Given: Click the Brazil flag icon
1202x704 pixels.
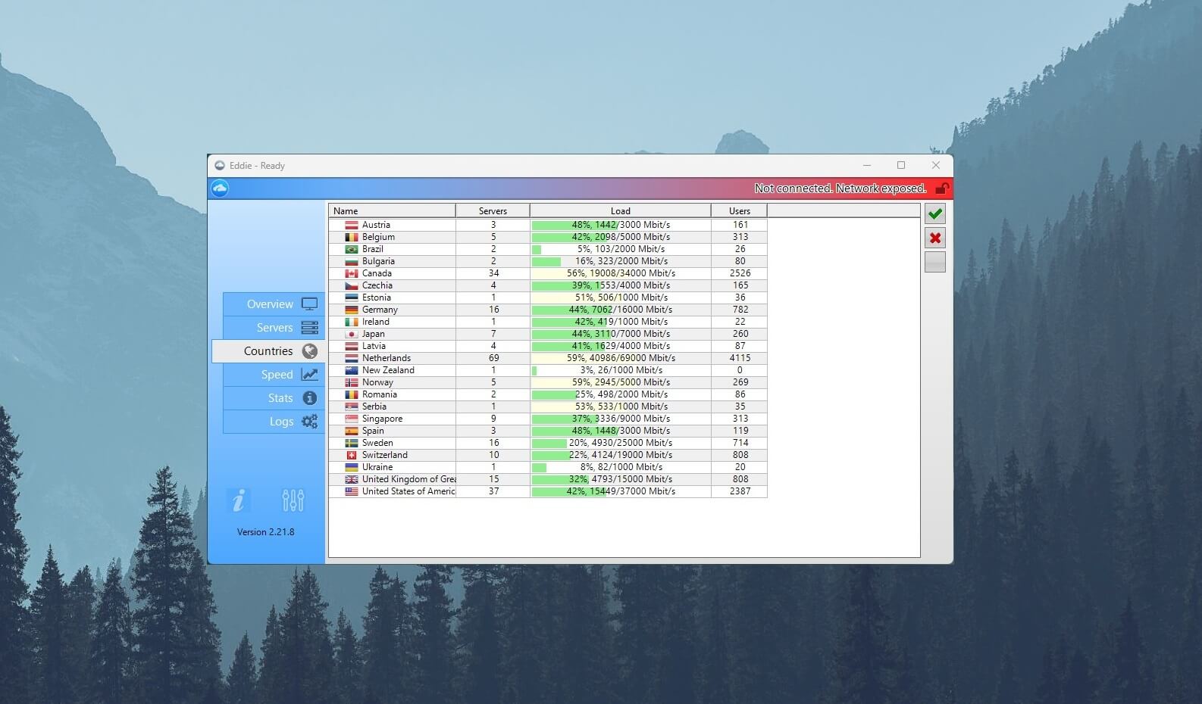Looking at the screenshot, I should pos(352,249).
